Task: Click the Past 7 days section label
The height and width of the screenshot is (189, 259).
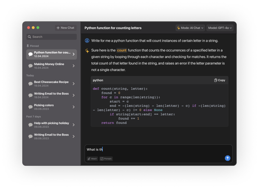Action: pos(34,116)
